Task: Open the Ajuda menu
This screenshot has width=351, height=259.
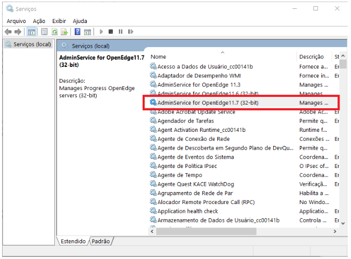Action: (x=80, y=21)
